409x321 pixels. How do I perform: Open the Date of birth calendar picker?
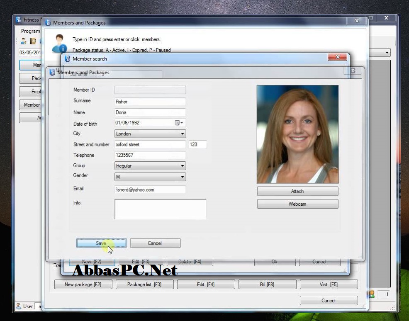click(x=179, y=123)
